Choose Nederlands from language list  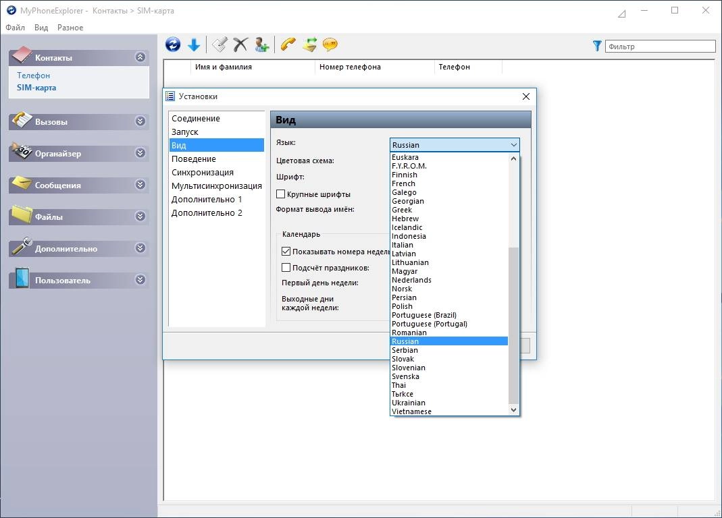coord(449,280)
